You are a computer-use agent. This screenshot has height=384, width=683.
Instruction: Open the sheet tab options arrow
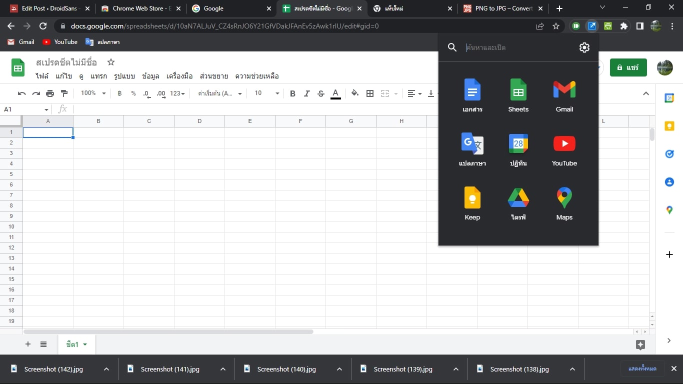[85, 344]
